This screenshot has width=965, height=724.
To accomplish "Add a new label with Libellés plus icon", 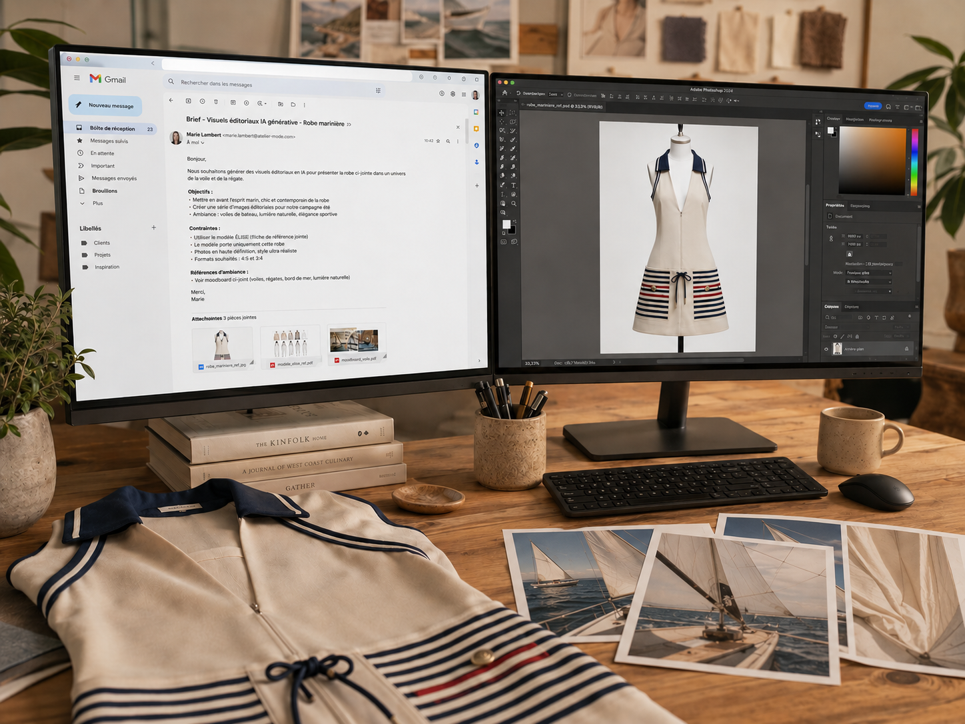I will (154, 227).
